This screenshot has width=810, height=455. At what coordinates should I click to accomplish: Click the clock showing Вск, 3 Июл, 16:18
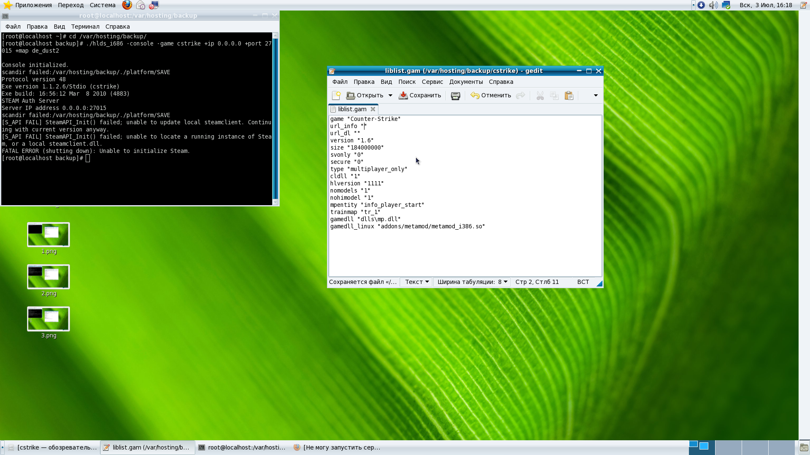[x=766, y=5]
